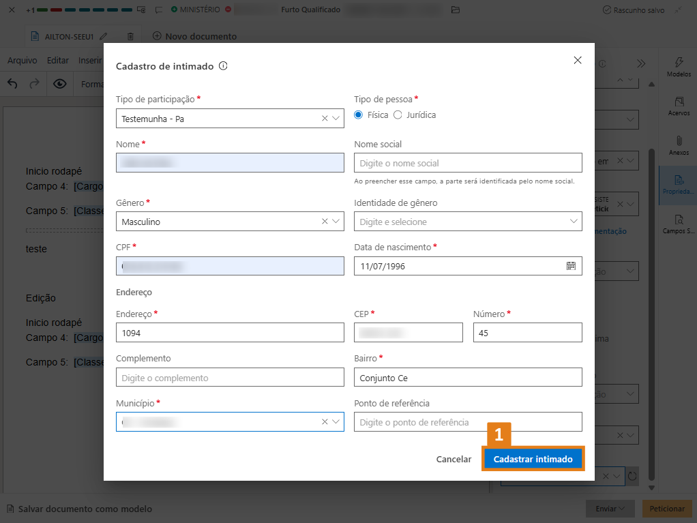Open the Acervos side panel
The height and width of the screenshot is (523, 697).
tap(679, 106)
